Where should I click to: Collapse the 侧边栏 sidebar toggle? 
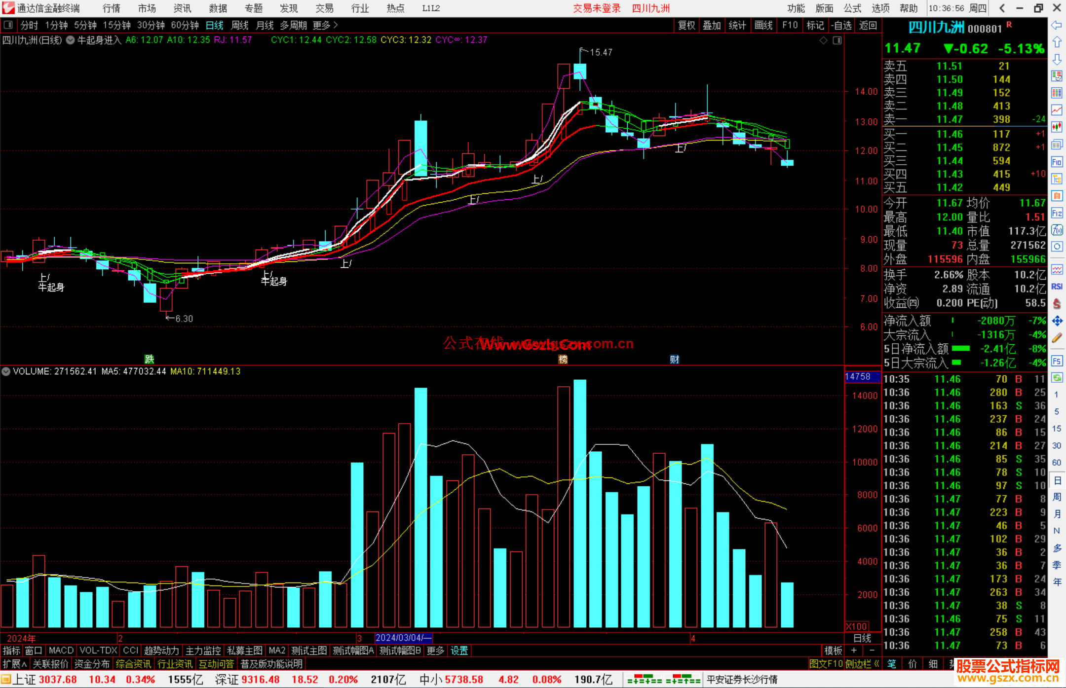tap(862, 664)
